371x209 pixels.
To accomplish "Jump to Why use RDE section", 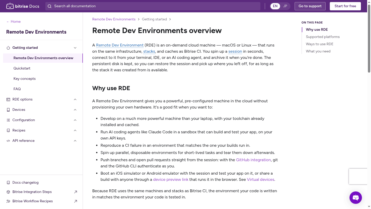I will click(x=317, y=30).
